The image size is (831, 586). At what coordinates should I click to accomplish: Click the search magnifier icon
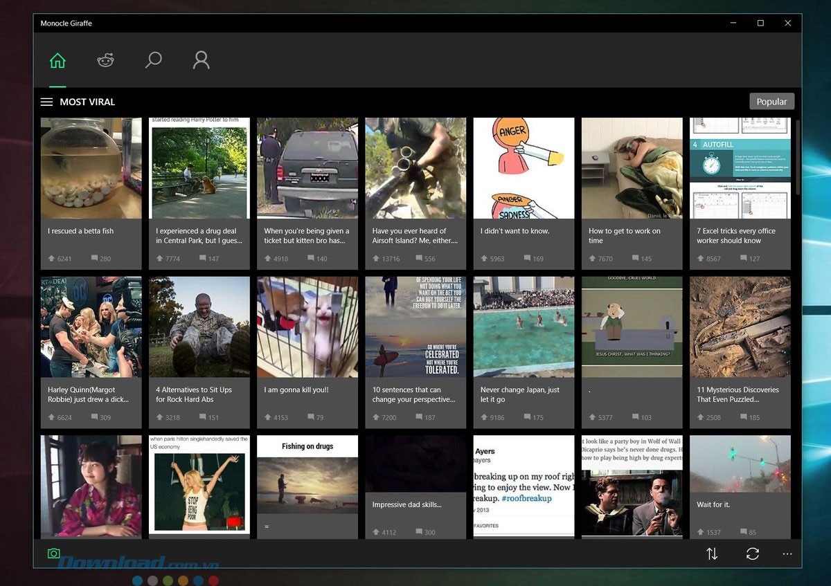(153, 61)
